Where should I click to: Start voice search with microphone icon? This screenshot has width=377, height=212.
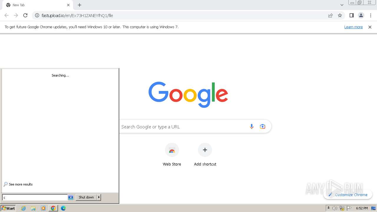click(x=252, y=127)
